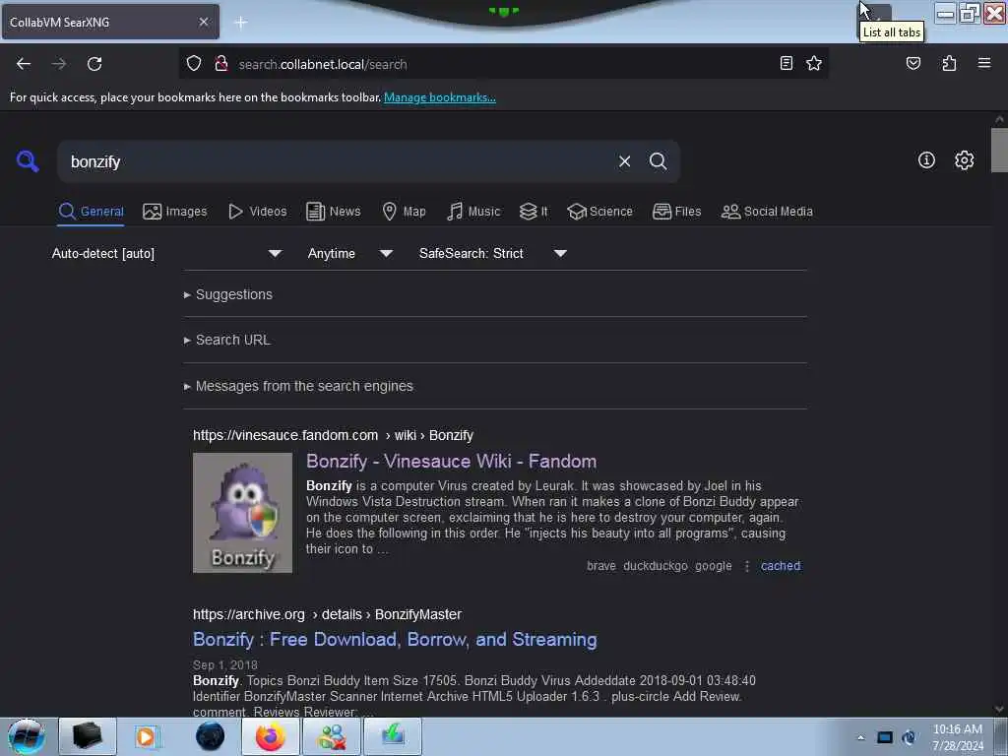The image size is (1008, 756).
Task: Switch to the IT category tab
Action: point(534,212)
